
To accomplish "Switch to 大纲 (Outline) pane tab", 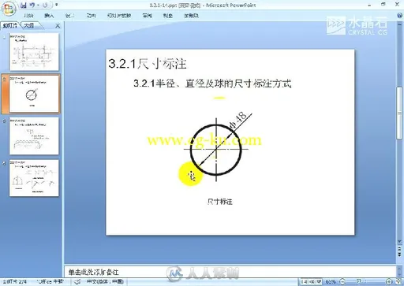I will pyautogui.click(x=29, y=25).
